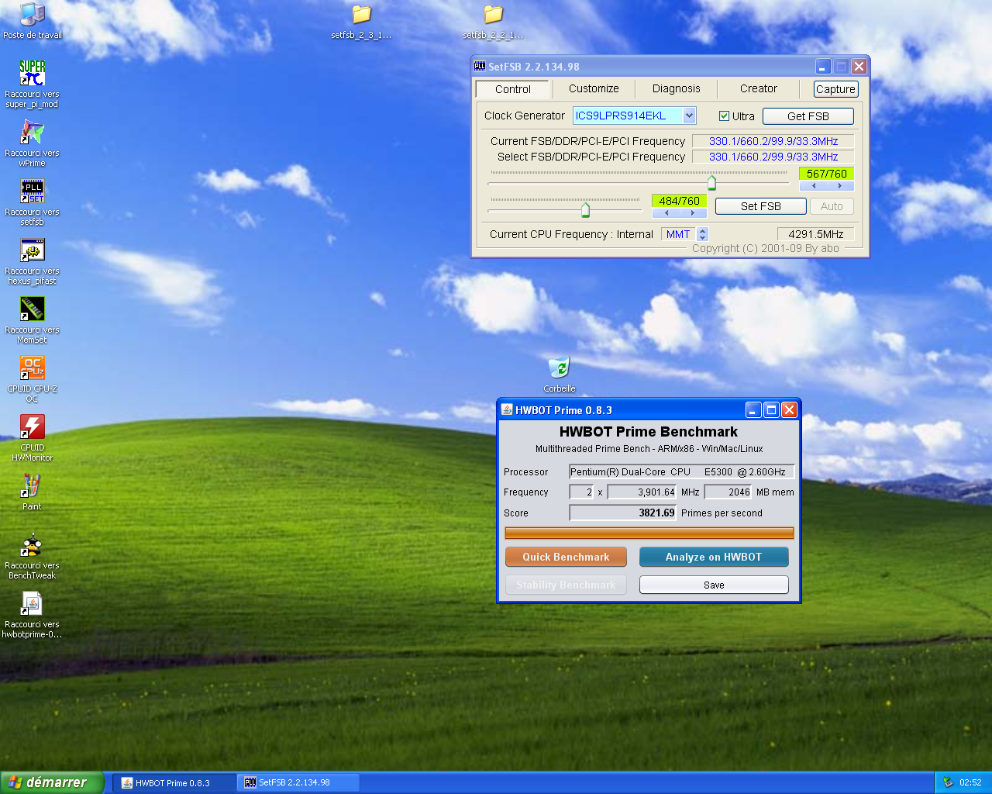Screen dimensions: 992x794
Task: Click the 4291.5MHz CPU frequency field
Action: pyautogui.click(x=815, y=234)
